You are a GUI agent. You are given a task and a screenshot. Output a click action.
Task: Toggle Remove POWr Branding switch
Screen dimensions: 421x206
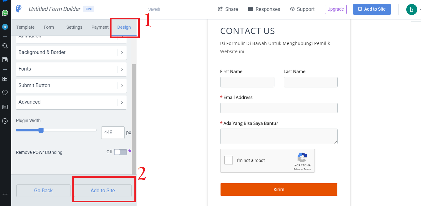tap(120, 152)
